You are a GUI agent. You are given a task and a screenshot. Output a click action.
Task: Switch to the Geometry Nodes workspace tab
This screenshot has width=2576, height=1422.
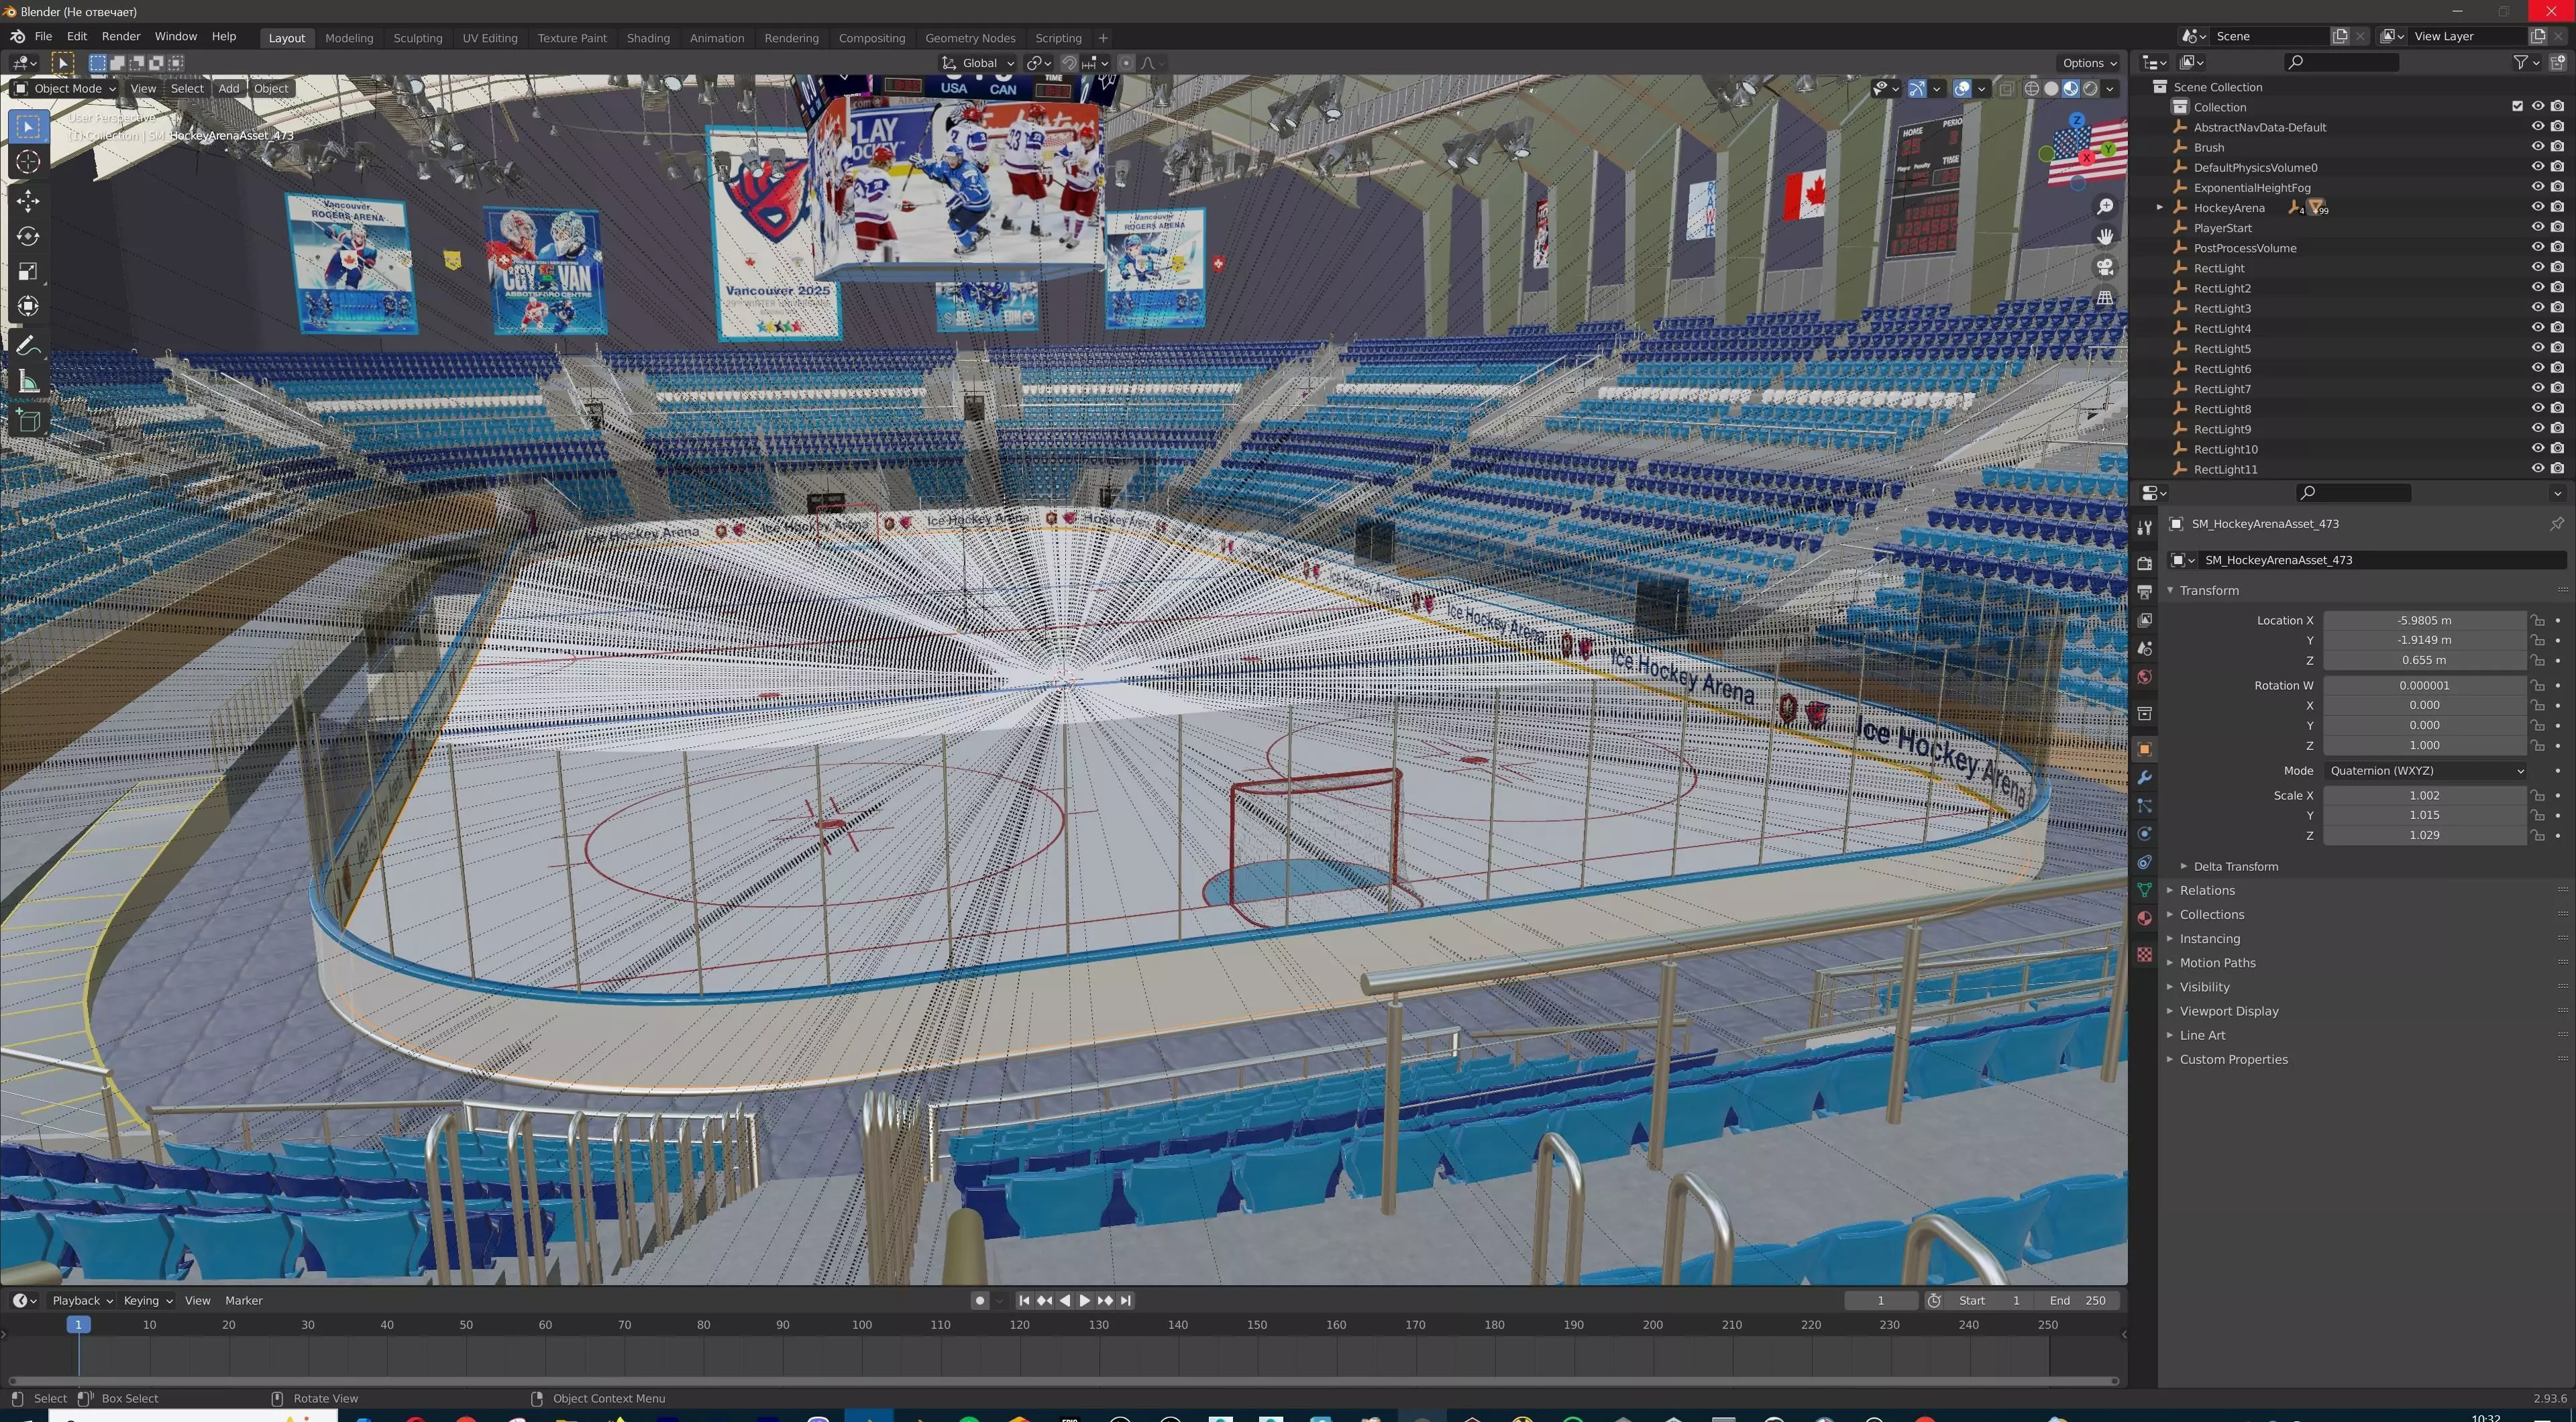(x=970, y=38)
